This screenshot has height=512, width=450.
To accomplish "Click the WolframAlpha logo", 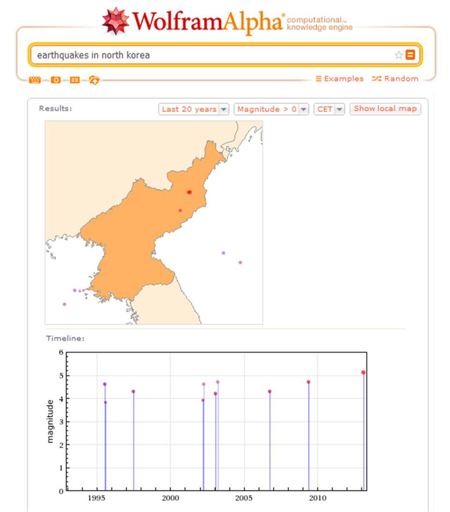I will (193, 21).
